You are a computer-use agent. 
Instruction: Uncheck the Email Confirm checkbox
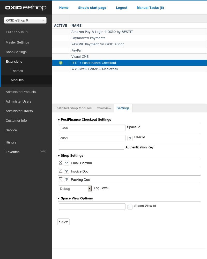point(61,163)
